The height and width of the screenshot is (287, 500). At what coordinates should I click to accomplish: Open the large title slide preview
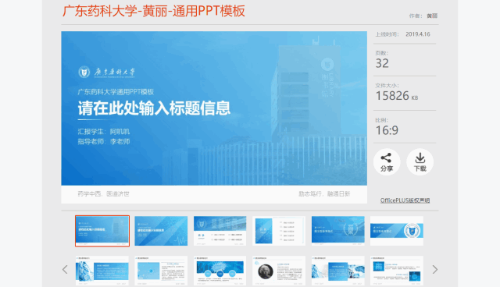[x=214, y=117]
